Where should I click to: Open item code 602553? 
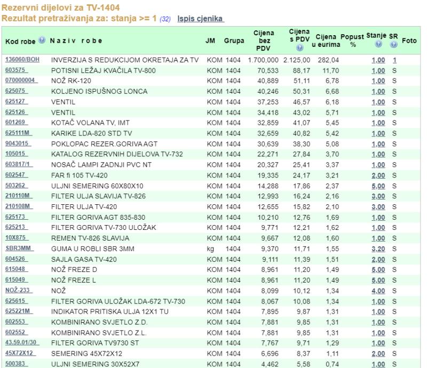click(x=16, y=322)
